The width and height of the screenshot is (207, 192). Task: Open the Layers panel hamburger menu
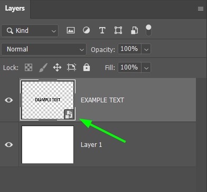(x=201, y=8)
